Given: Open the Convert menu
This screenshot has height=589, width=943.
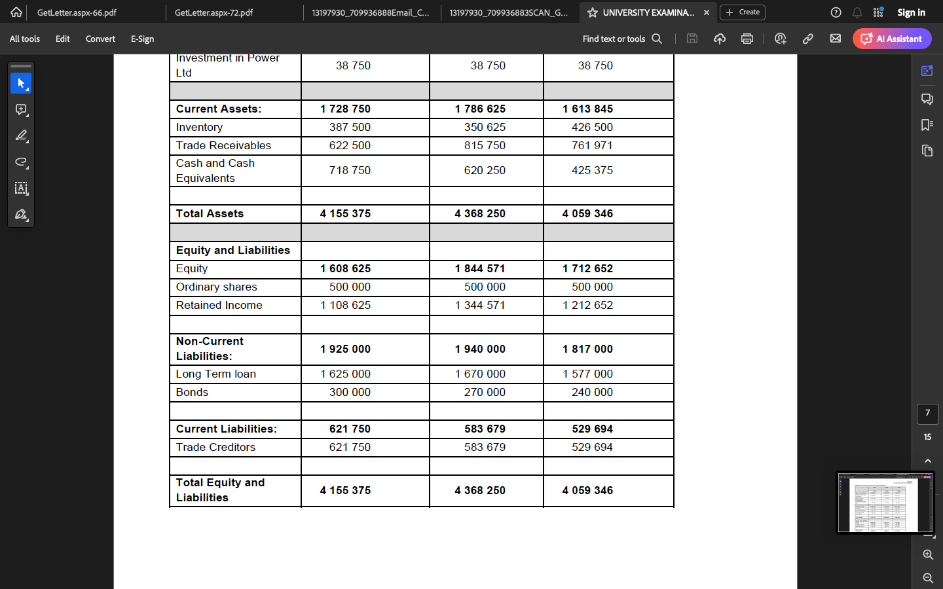Looking at the screenshot, I should click(x=100, y=39).
